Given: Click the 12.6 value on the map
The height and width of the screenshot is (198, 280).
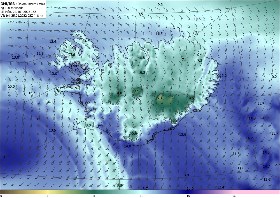Looking at the screenshot, I should coord(267,180).
